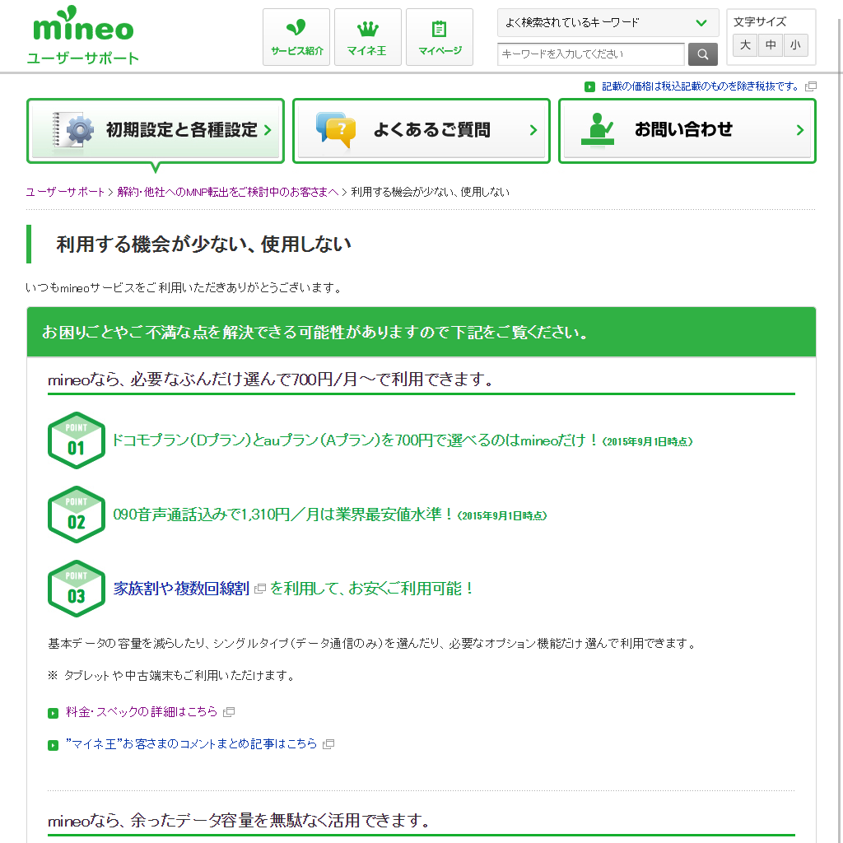843x843 pixels.
Task: Click green arrow bullet beside マイネ王 comment link
Action: pos(53,745)
